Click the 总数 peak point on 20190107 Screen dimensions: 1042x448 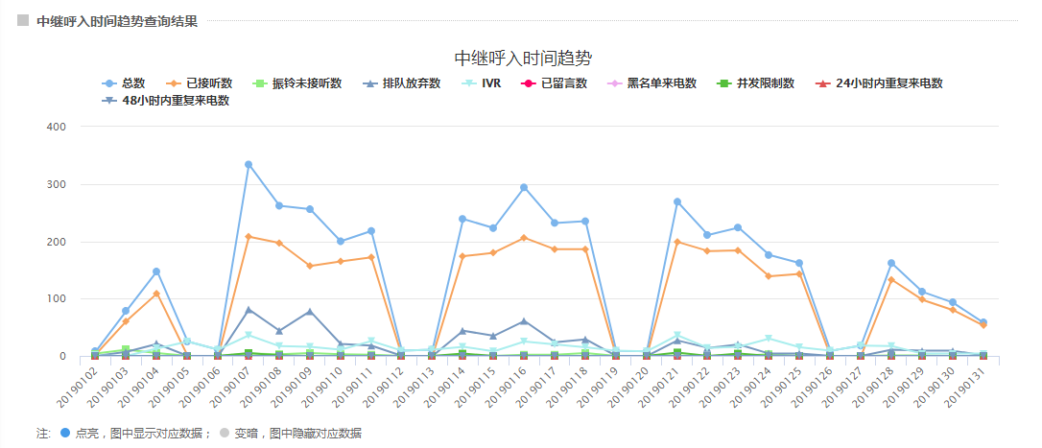(x=249, y=164)
